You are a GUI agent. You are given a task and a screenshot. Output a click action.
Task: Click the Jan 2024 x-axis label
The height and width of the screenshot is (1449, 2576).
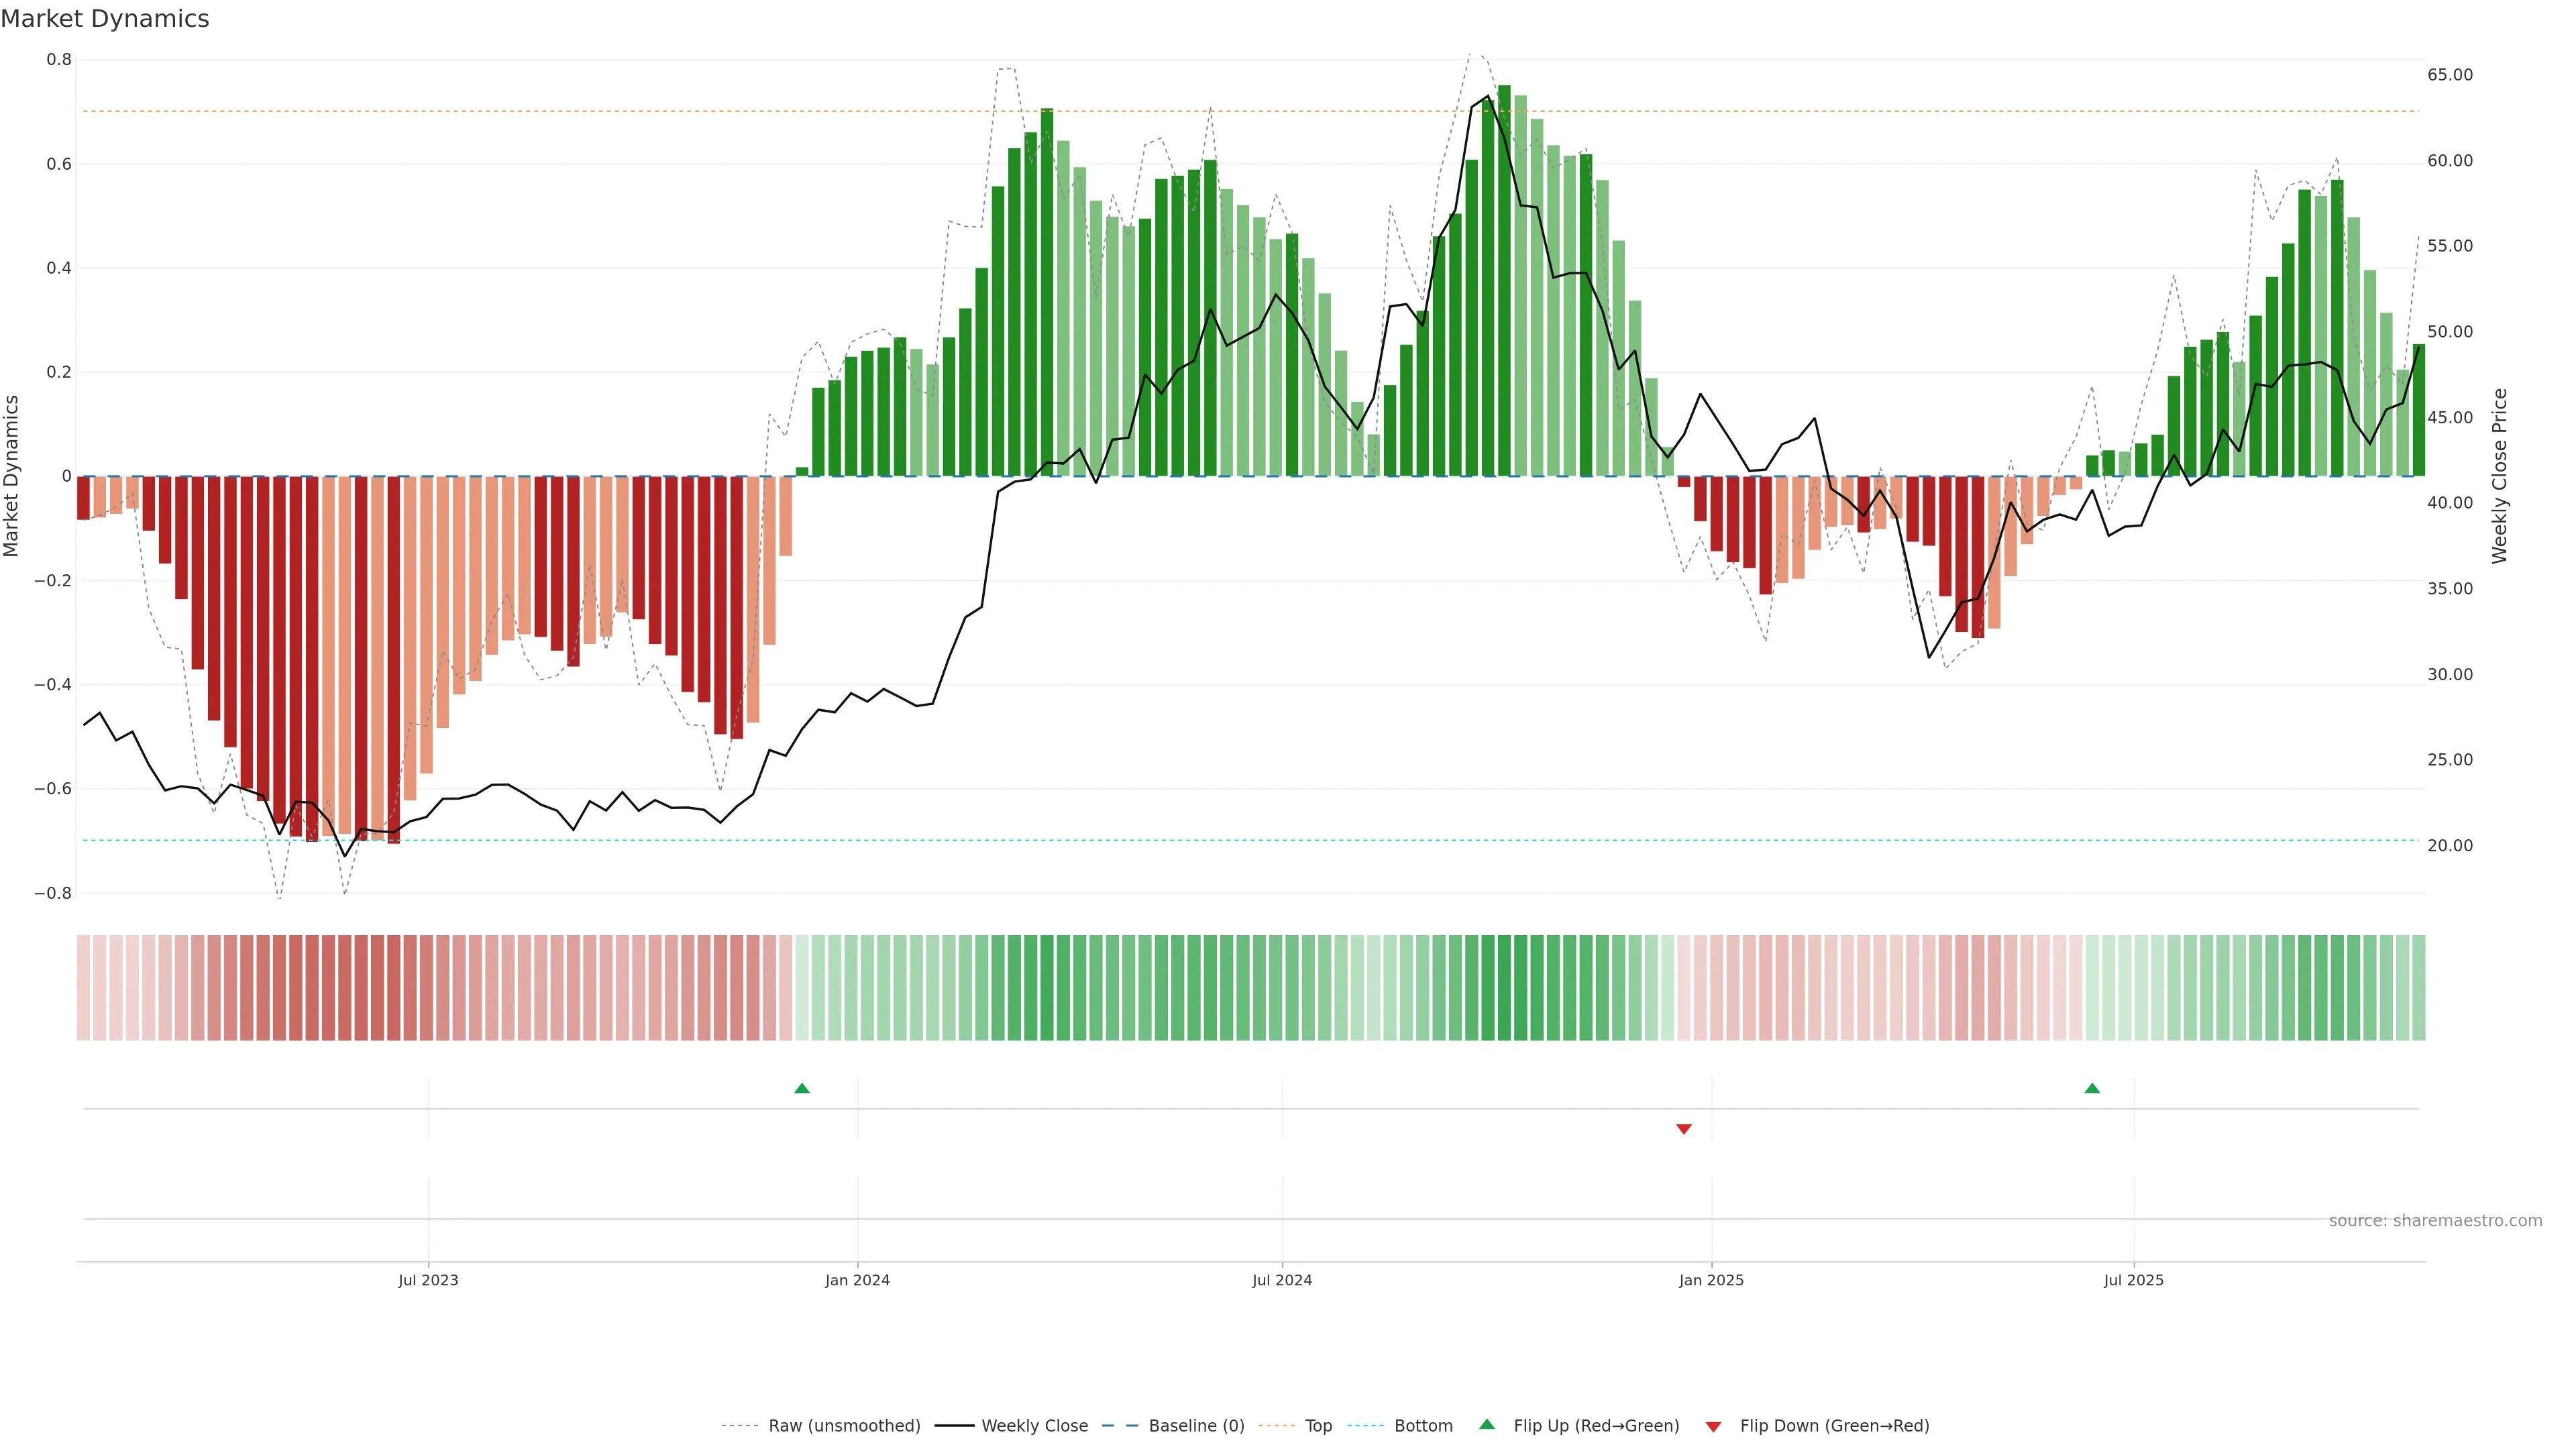point(857,1280)
